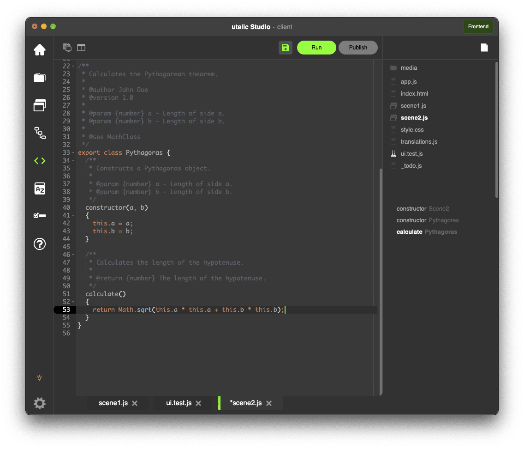Open the settings gear icon
Screen dimensions: 524x449
coord(40,403)
